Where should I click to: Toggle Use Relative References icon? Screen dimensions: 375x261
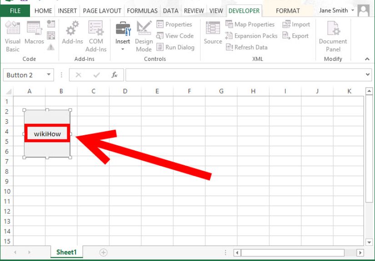click(51, 35)
